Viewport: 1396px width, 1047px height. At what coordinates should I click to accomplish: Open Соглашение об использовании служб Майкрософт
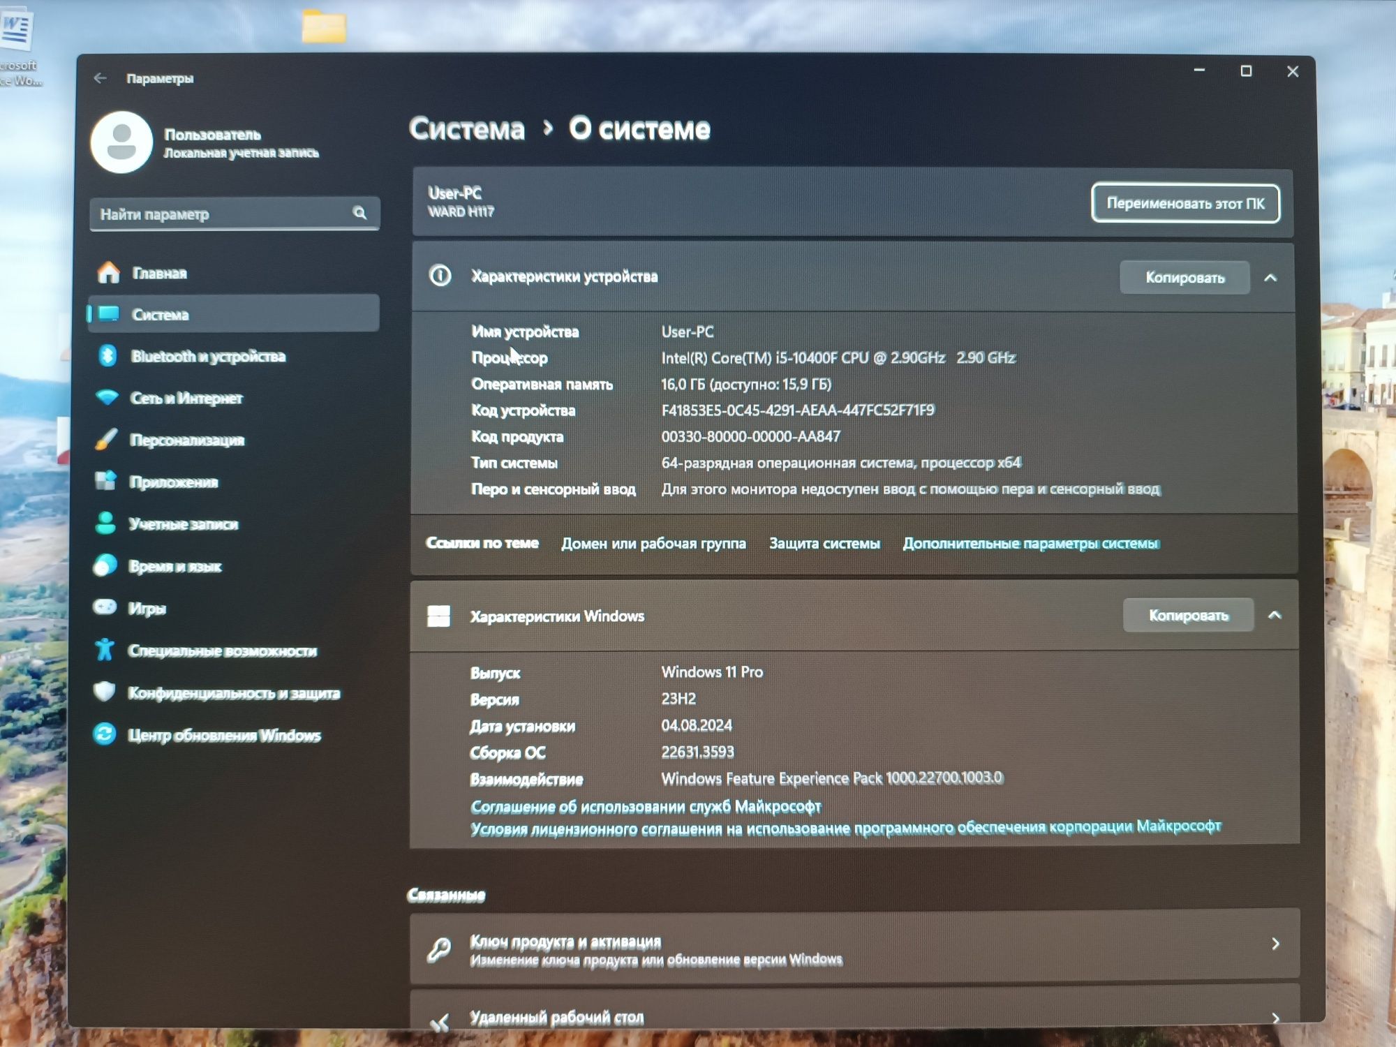[x=646, y=806]
